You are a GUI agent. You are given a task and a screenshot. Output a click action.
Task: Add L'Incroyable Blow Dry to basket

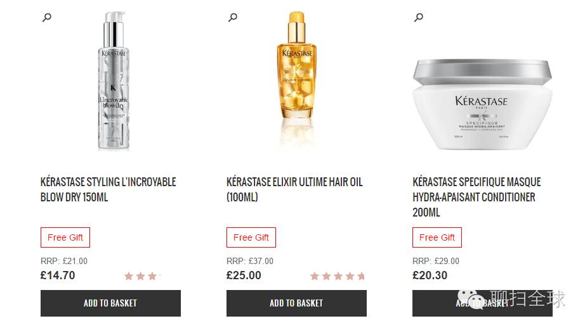(110, 303)
